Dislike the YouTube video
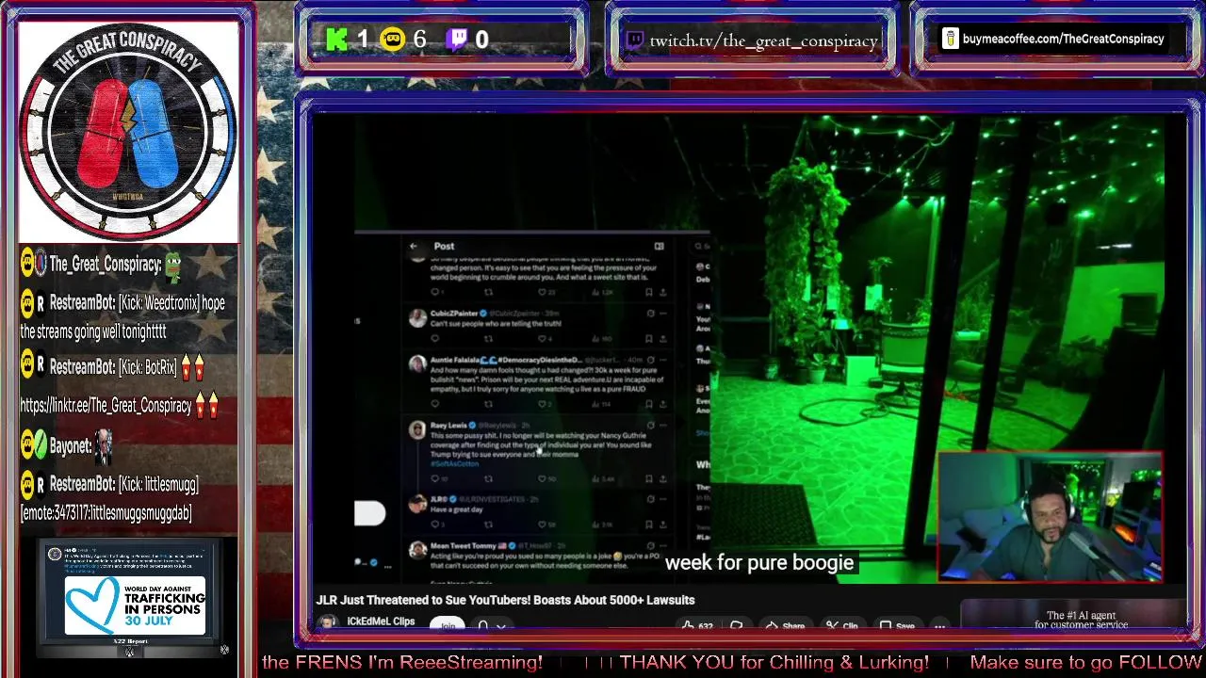Image resolution: width=1206 pixels, height=678 pixels. (738, 626)
